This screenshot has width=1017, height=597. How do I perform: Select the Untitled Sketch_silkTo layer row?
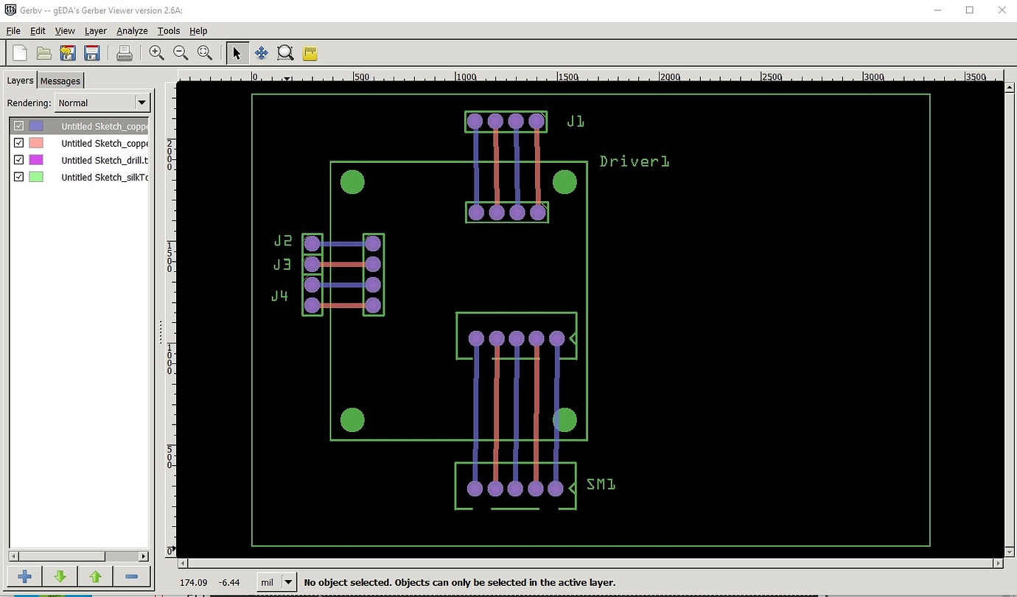point(80,177)
